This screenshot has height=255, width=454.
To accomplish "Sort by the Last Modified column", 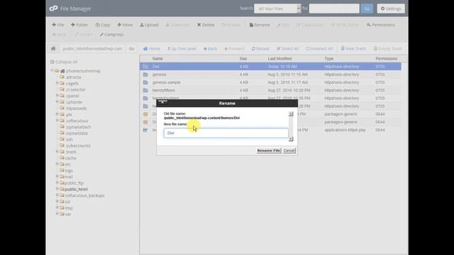I will (x=279, y=59).
